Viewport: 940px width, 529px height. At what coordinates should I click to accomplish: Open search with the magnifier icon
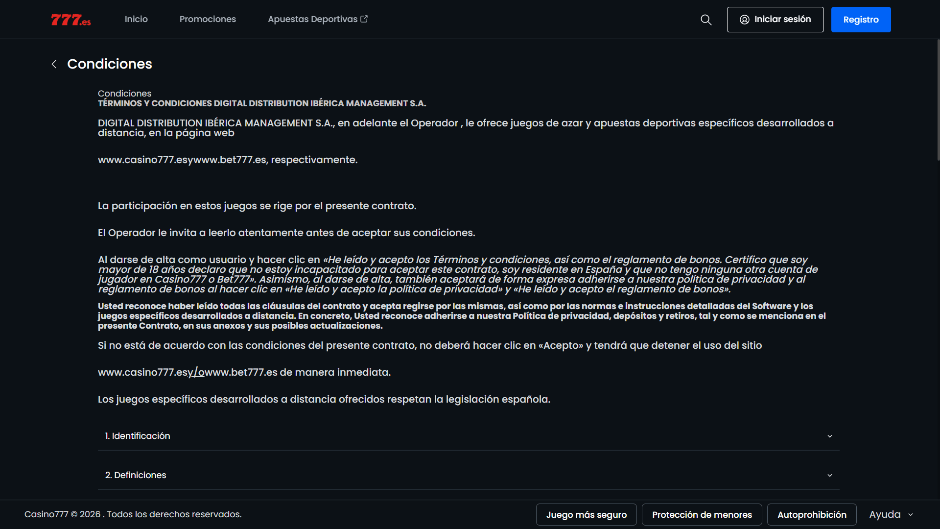pyautogui.click(x=705, y=20)
